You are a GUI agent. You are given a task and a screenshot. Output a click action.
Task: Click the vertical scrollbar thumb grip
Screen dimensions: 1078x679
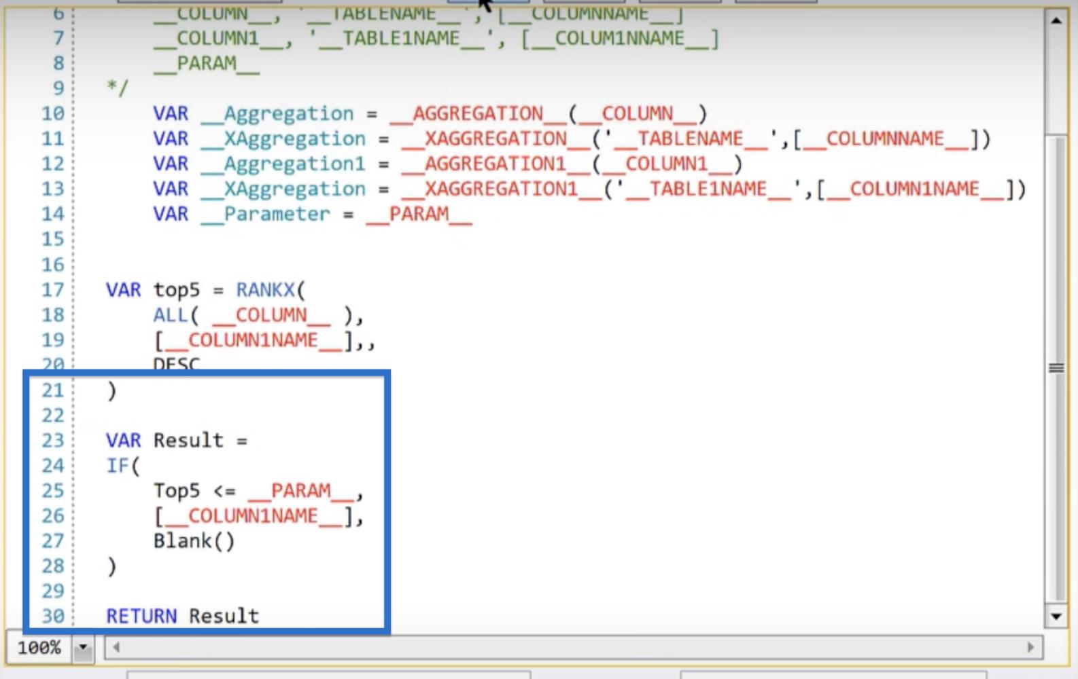[x=1056, y=368]
